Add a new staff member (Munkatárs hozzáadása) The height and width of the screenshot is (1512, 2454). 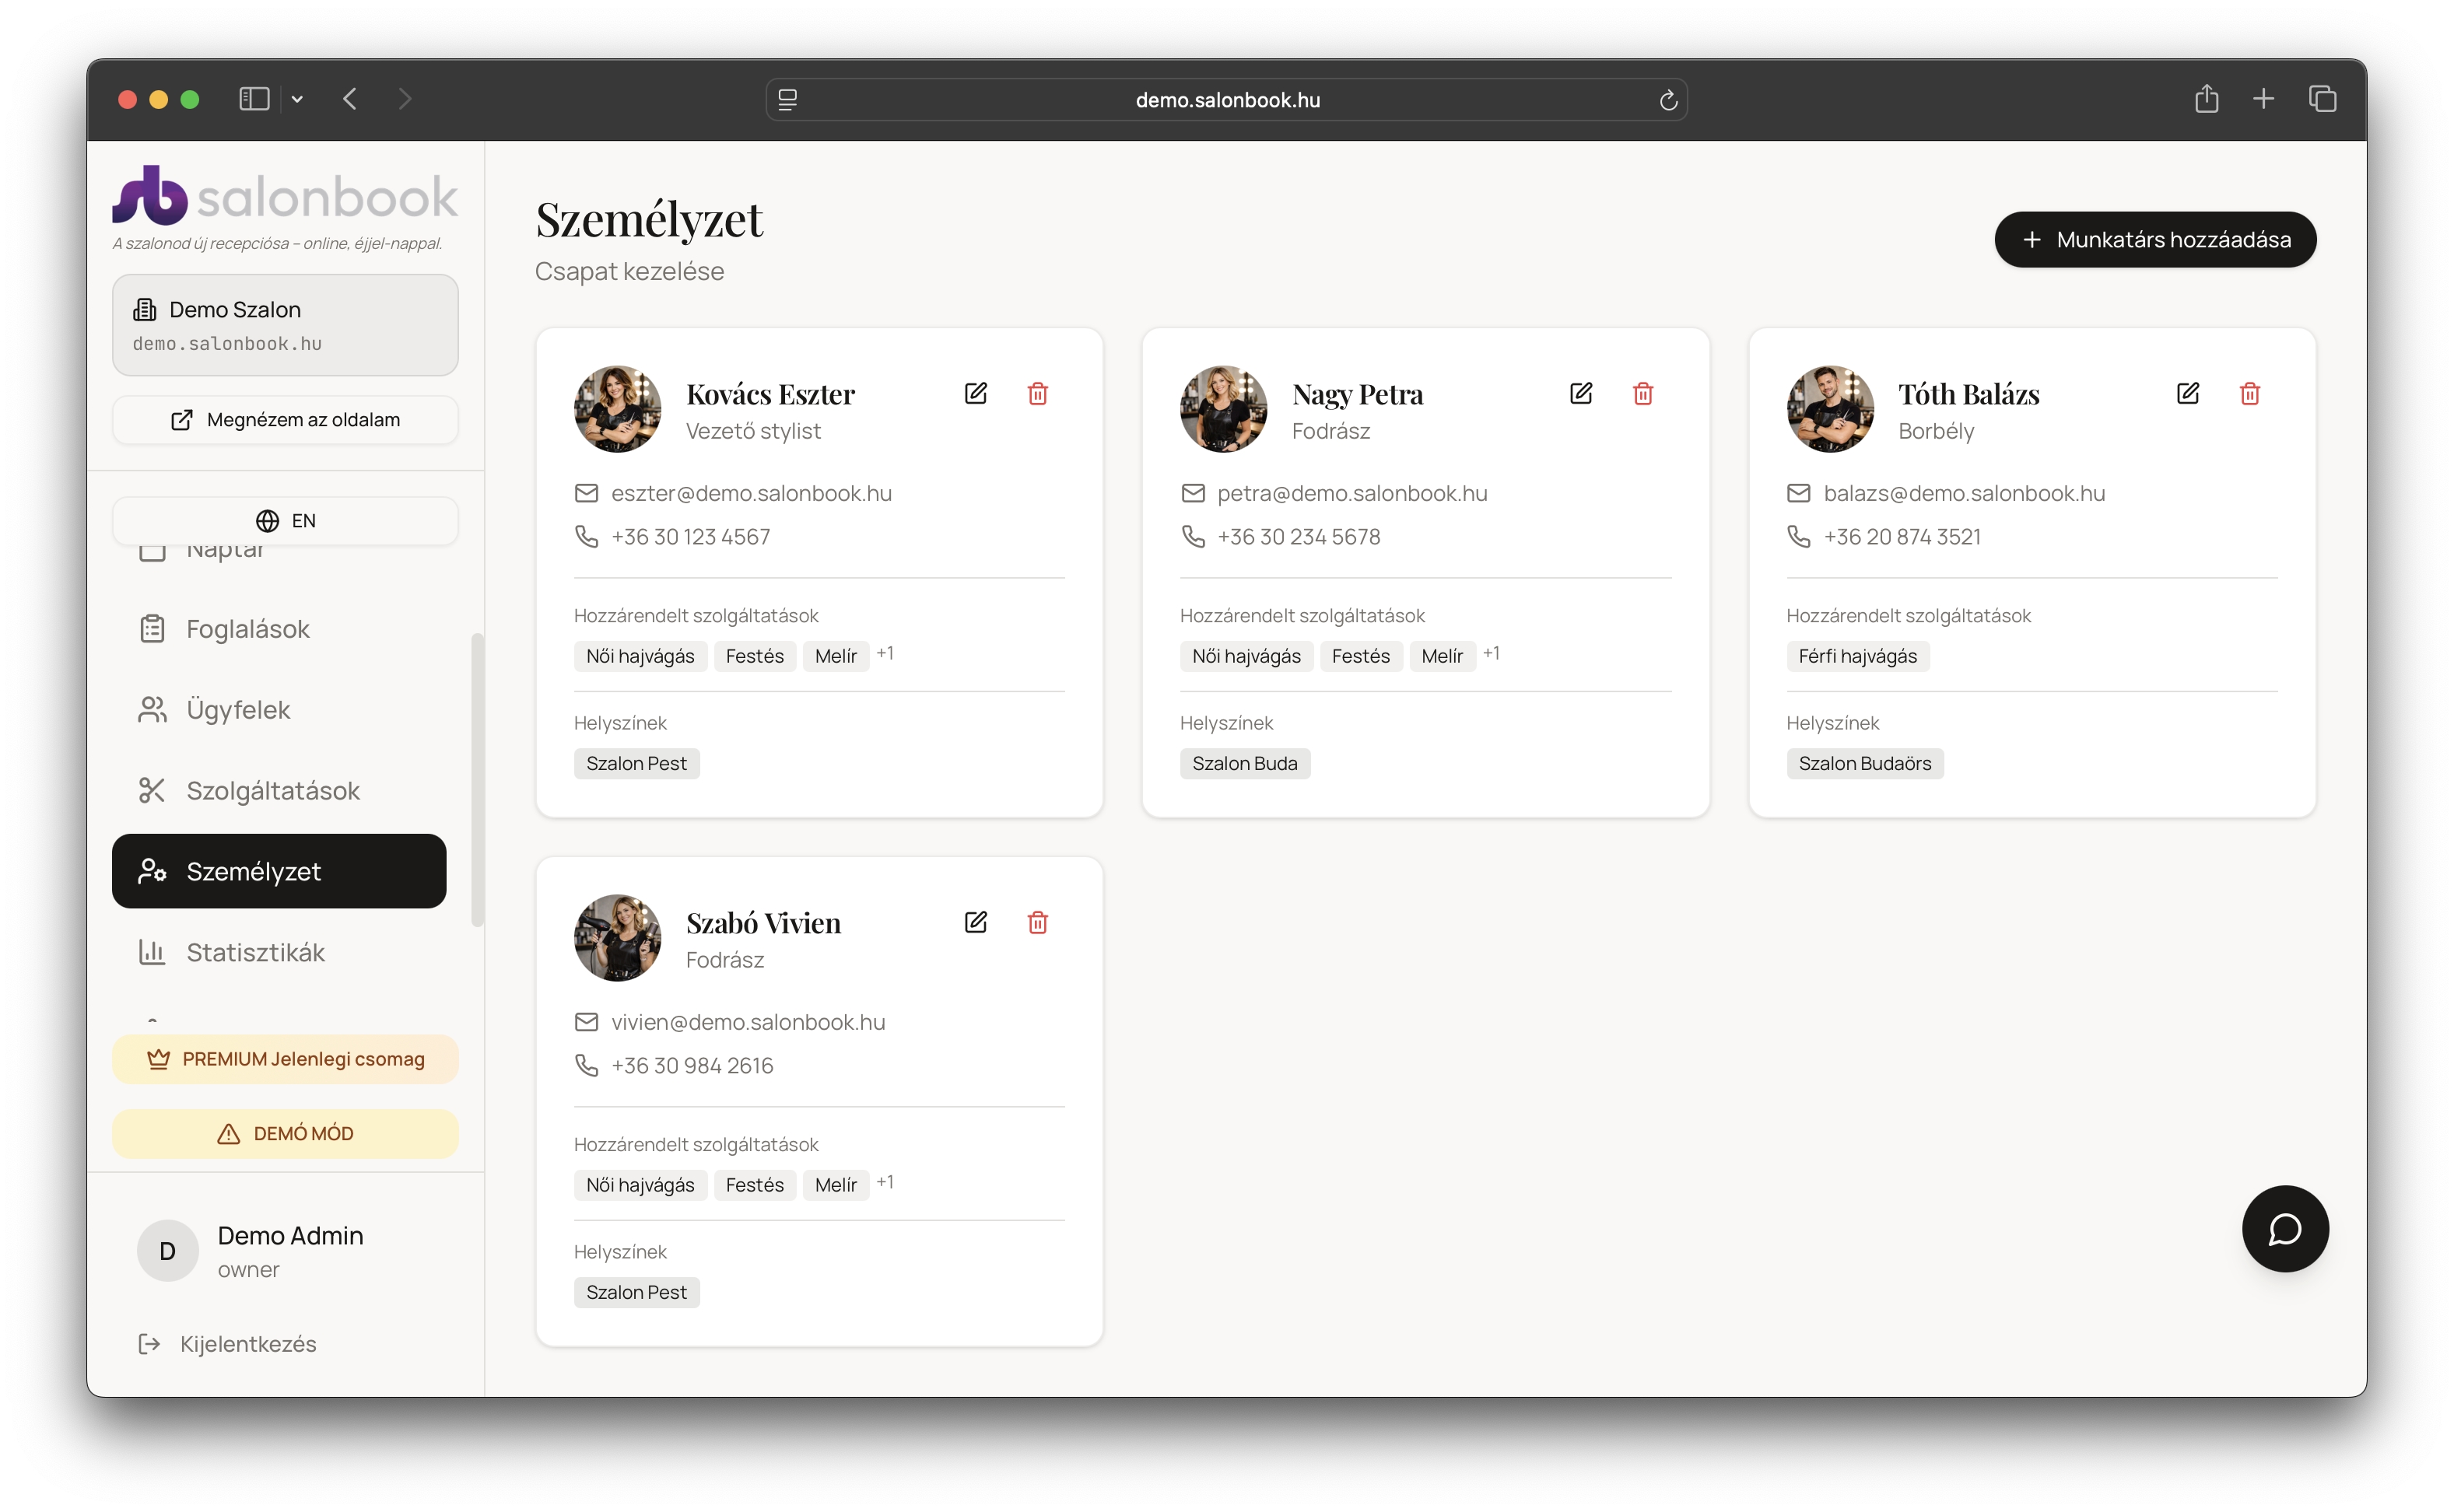2155,240
